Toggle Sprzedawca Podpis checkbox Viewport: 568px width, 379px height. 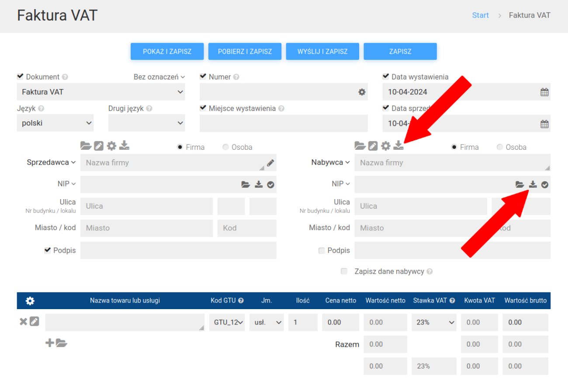(x=48, y=250)
